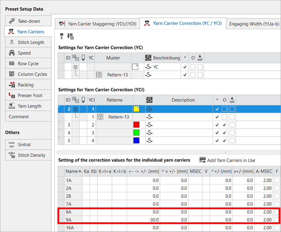The height and width of the screenshot is (232, 281).
Task: Toggle the F checkbox for carrier 1A
Action: pyautogui.click(x=277, y=180)
